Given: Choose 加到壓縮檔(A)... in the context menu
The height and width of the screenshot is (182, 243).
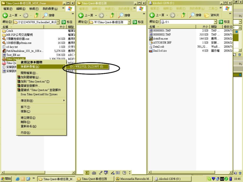Looking at the screenshot, I should click(41, 77).
